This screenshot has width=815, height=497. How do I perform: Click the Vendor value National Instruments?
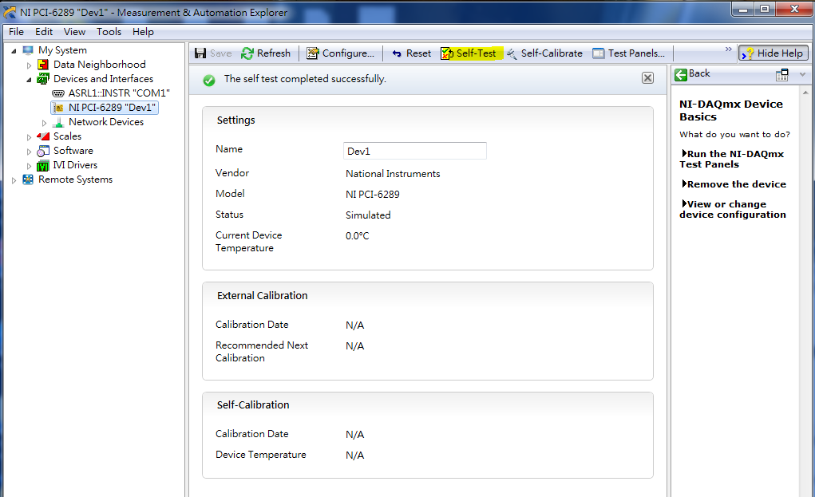pos(393,173)
